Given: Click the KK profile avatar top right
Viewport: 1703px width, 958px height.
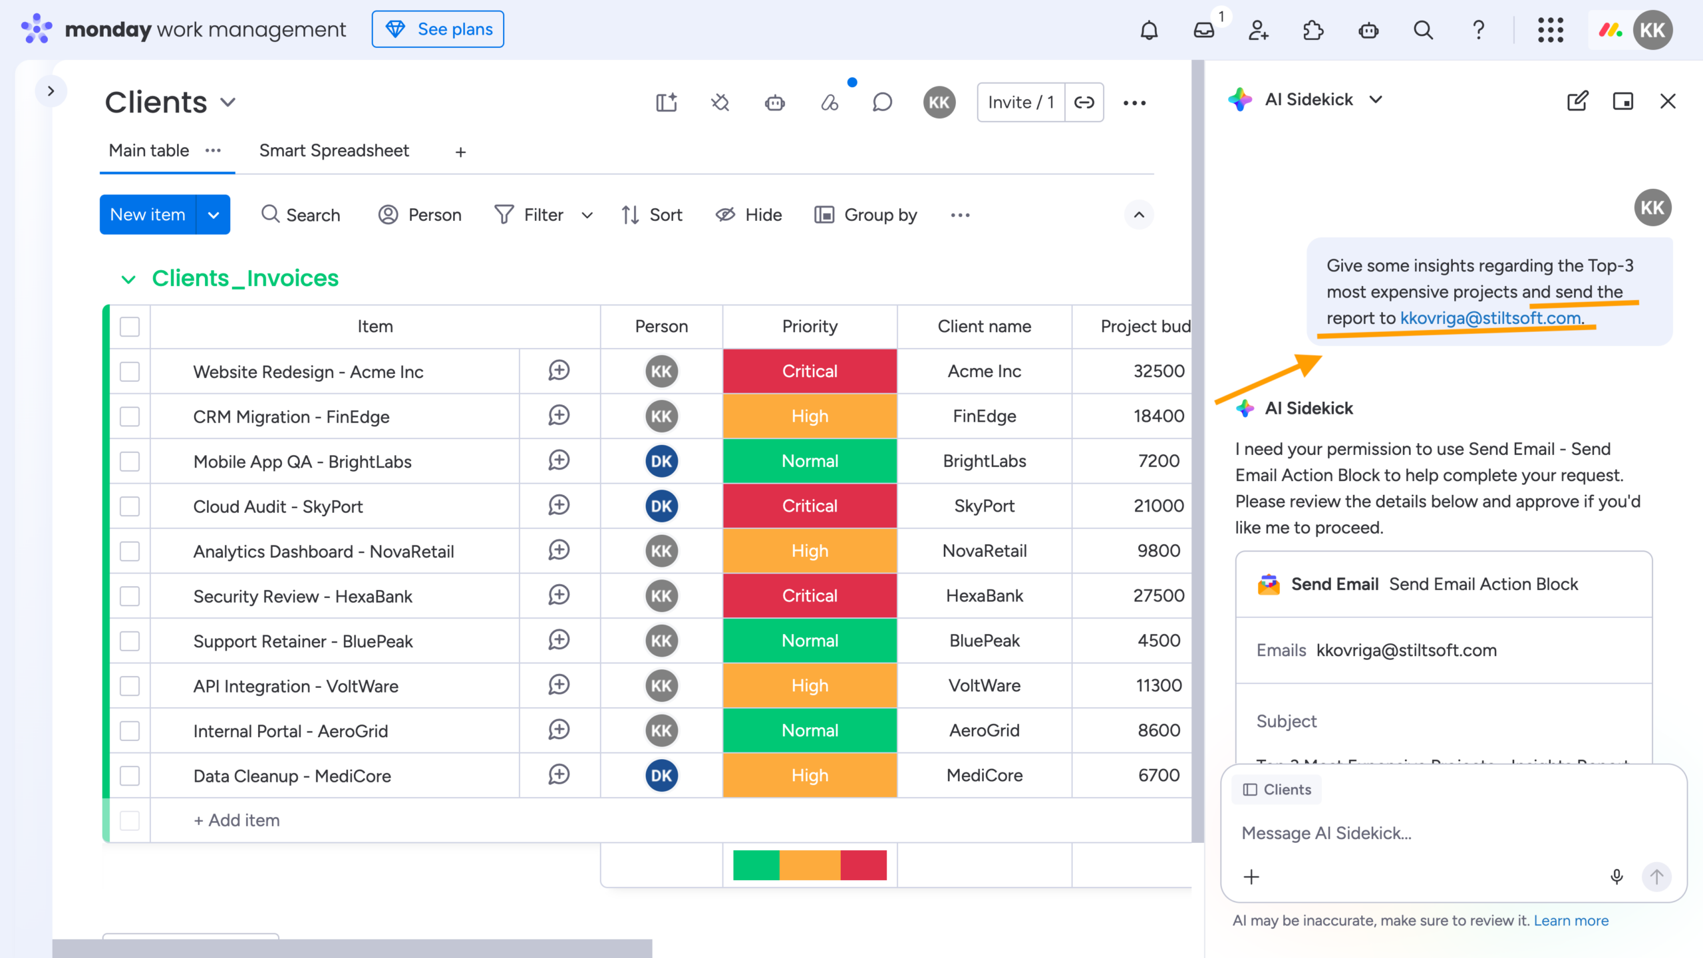Looking at the screenshot, I should click(1652, 30).
